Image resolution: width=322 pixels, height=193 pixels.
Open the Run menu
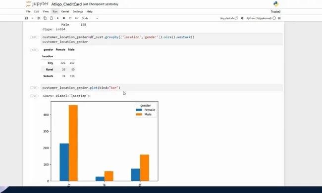(x=55, y=11)
